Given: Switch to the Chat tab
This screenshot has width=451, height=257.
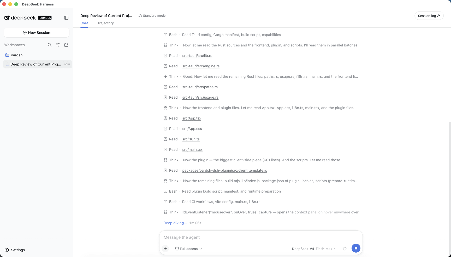Looking at the screenshot, I should (84, 23).
